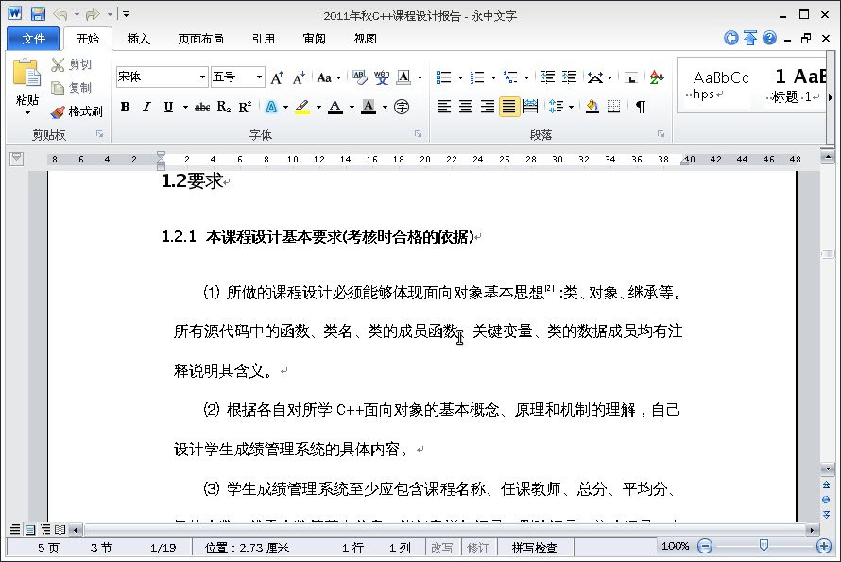Open the 页面布局 ribbon tab
This screenshot has width=841, height=562.
point(200,39)
